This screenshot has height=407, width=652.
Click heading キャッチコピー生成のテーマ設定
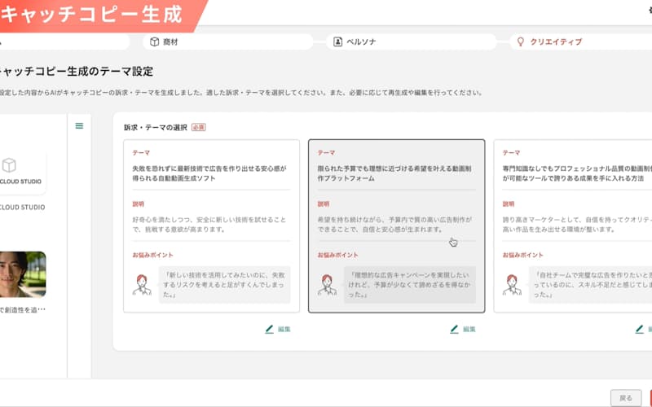coord(77,72)
